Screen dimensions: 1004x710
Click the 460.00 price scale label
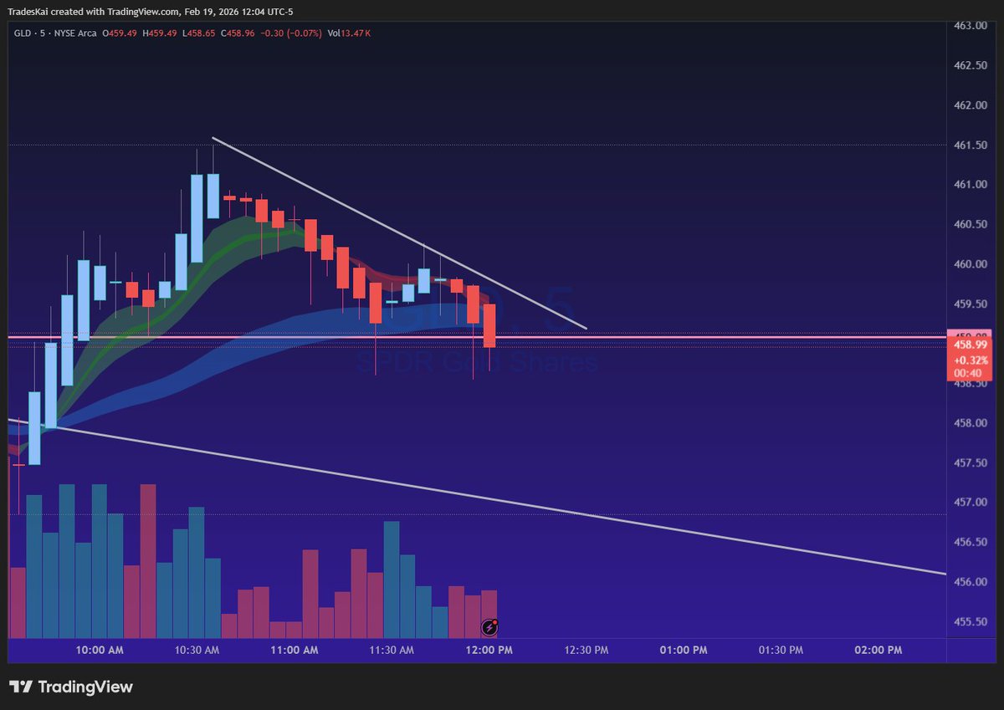point(971,264)
